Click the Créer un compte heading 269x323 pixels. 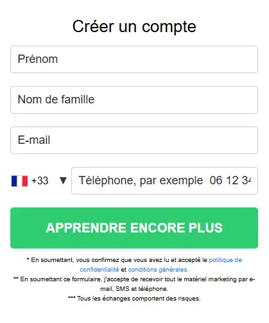point(134,26)
